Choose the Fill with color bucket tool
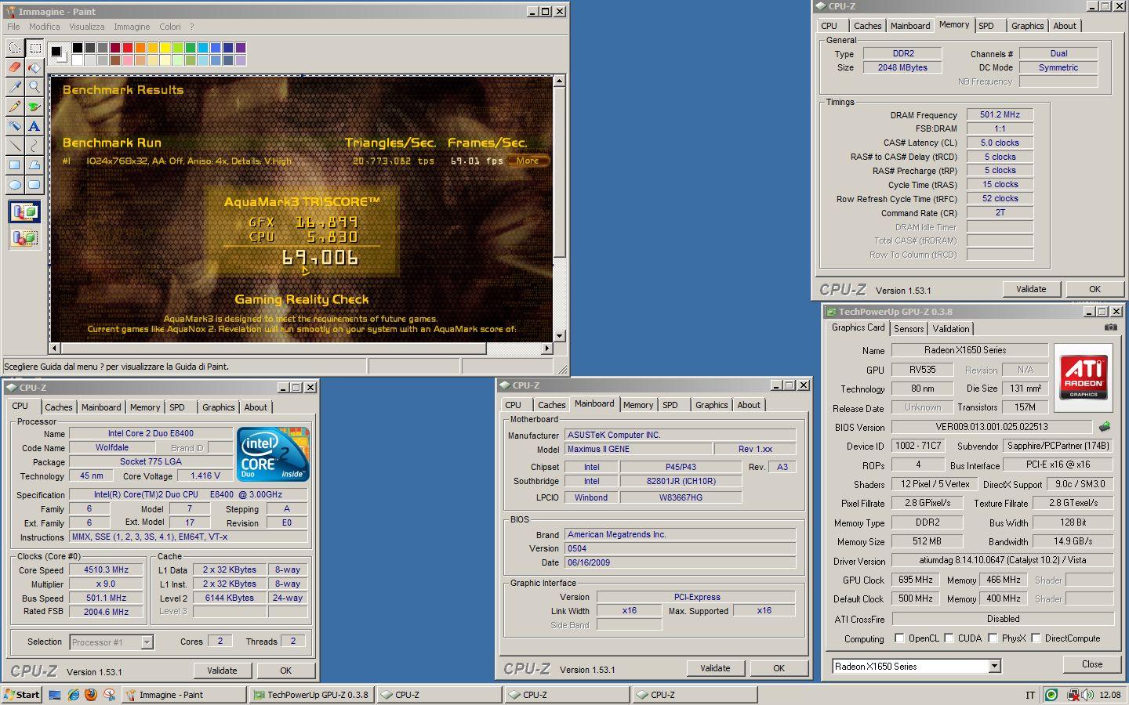1129x705 pixels. 34,67
